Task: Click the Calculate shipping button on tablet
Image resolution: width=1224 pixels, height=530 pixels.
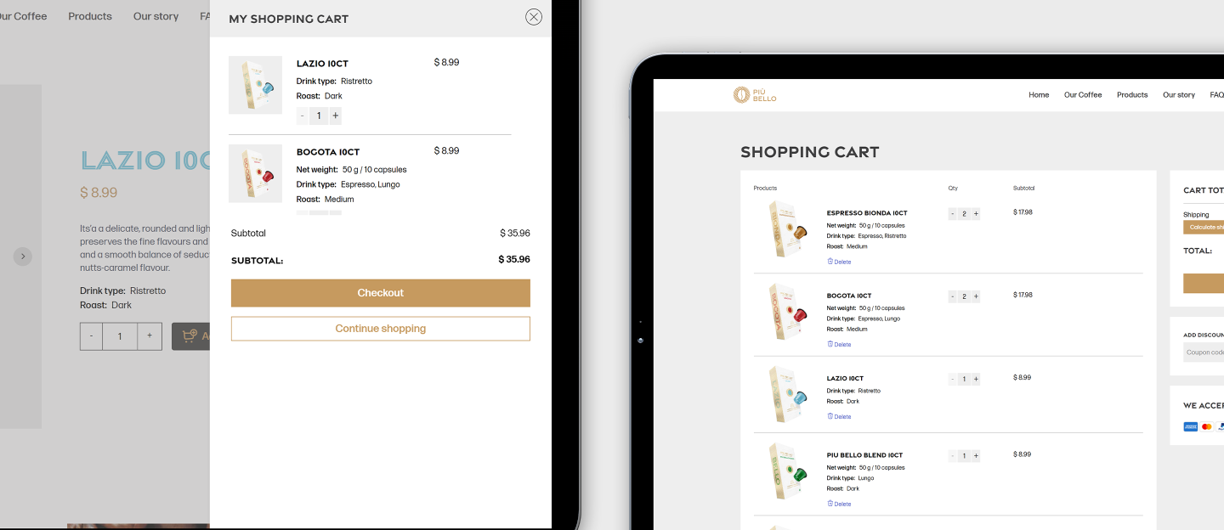Action: coord(1204,227)
